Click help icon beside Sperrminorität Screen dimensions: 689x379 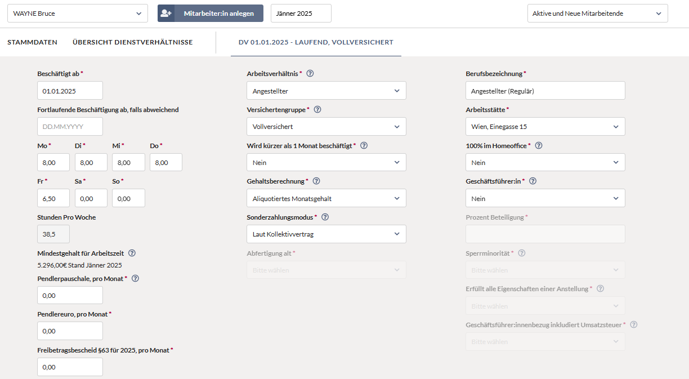(522, 253)
